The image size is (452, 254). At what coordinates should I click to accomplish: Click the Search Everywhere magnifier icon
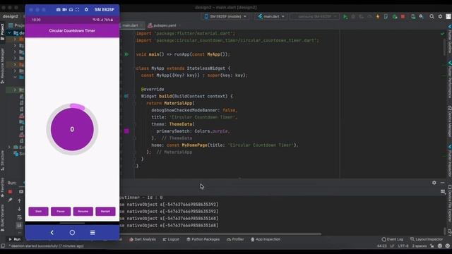432,17
